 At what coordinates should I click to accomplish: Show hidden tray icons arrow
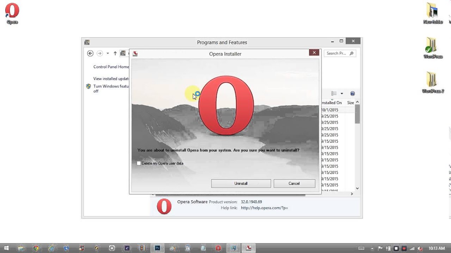click(372, 248)
